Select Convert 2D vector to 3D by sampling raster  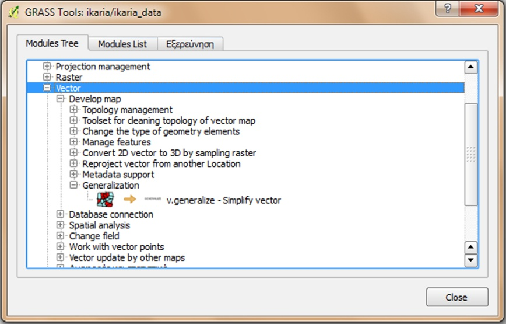169,153
